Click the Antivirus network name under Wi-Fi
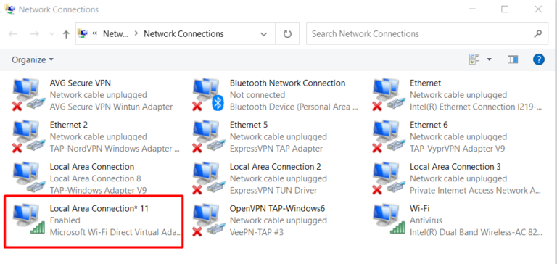Image resolution: width=557 pixels, height=264 pixels. pos(426,220)
